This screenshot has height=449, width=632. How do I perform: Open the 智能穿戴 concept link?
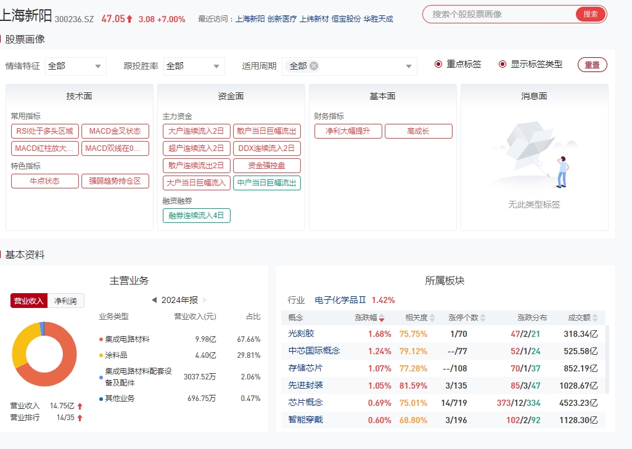point(306,420)
